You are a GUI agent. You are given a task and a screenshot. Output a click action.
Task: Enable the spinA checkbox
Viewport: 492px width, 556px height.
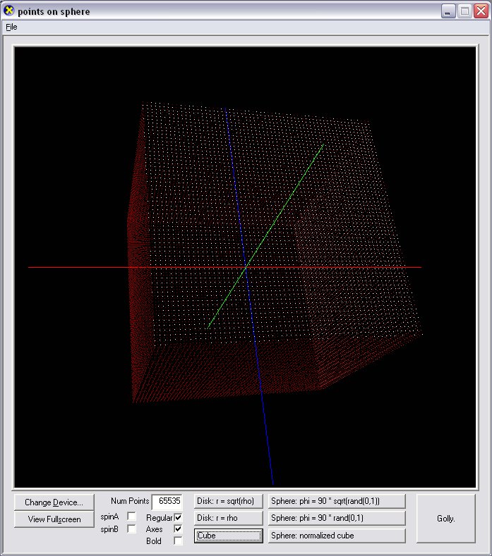pyautogui.click(x=132, y=517)
